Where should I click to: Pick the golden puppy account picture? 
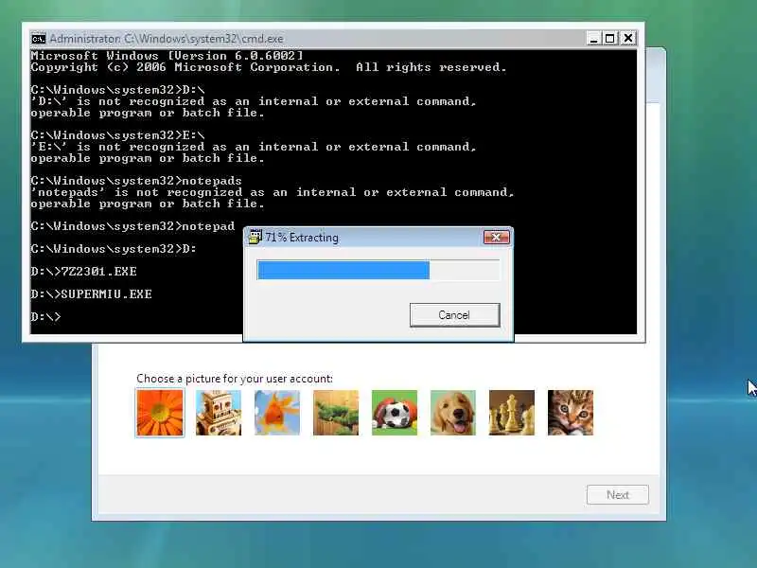(453, 413)
